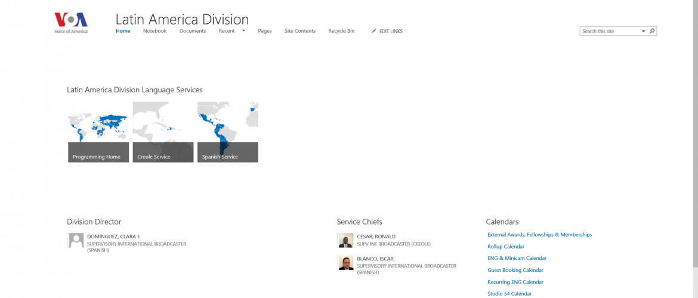Click the search magnifier icon
Screen dimensions: 698x298
tap(652, 31)
